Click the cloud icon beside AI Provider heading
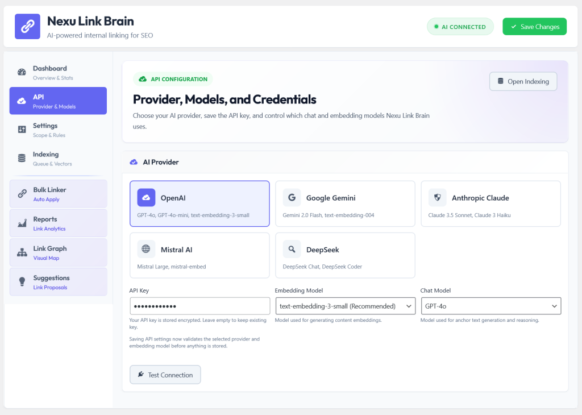 tap(134, 162)
